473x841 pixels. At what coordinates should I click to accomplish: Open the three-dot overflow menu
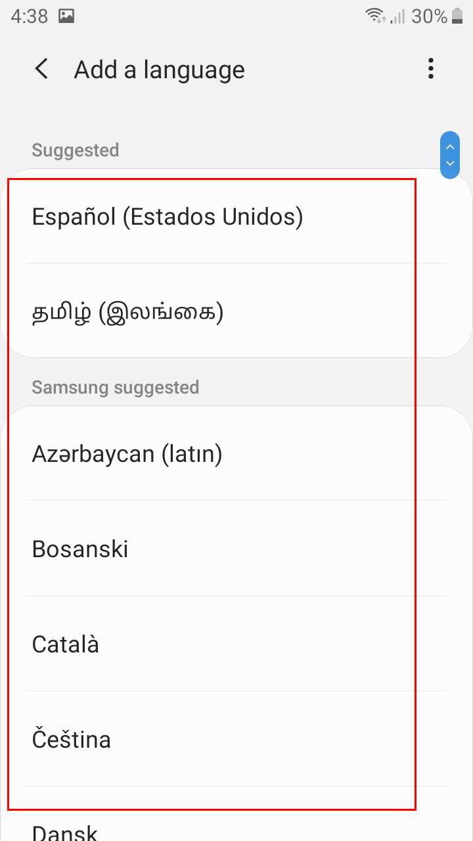pos(431,69)
